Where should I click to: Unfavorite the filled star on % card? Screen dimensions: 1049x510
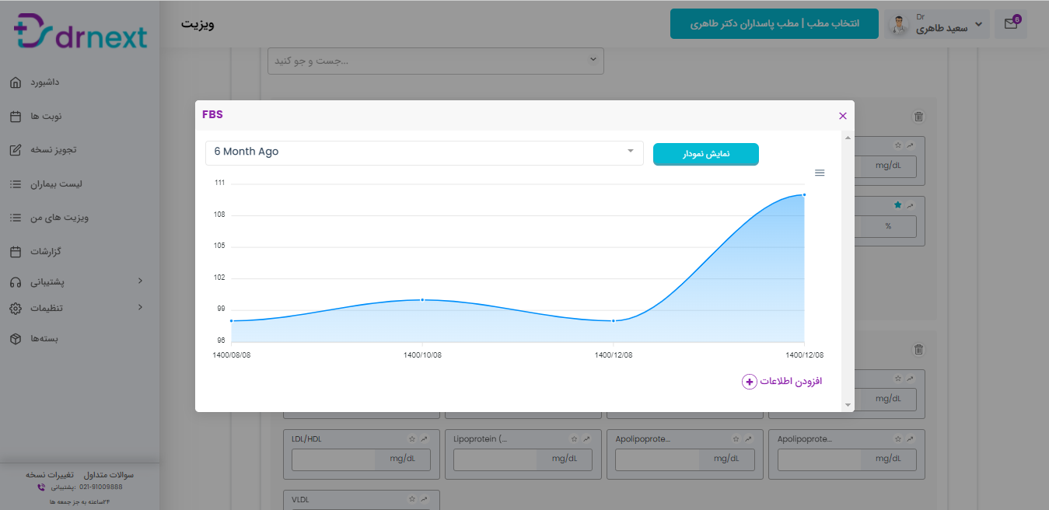pos(897,205)
